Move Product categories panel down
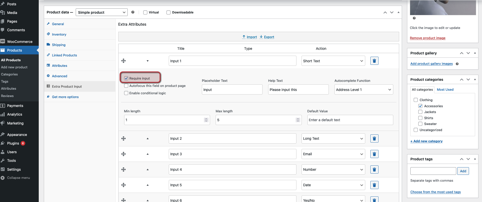482x202 pixels. 468,80
